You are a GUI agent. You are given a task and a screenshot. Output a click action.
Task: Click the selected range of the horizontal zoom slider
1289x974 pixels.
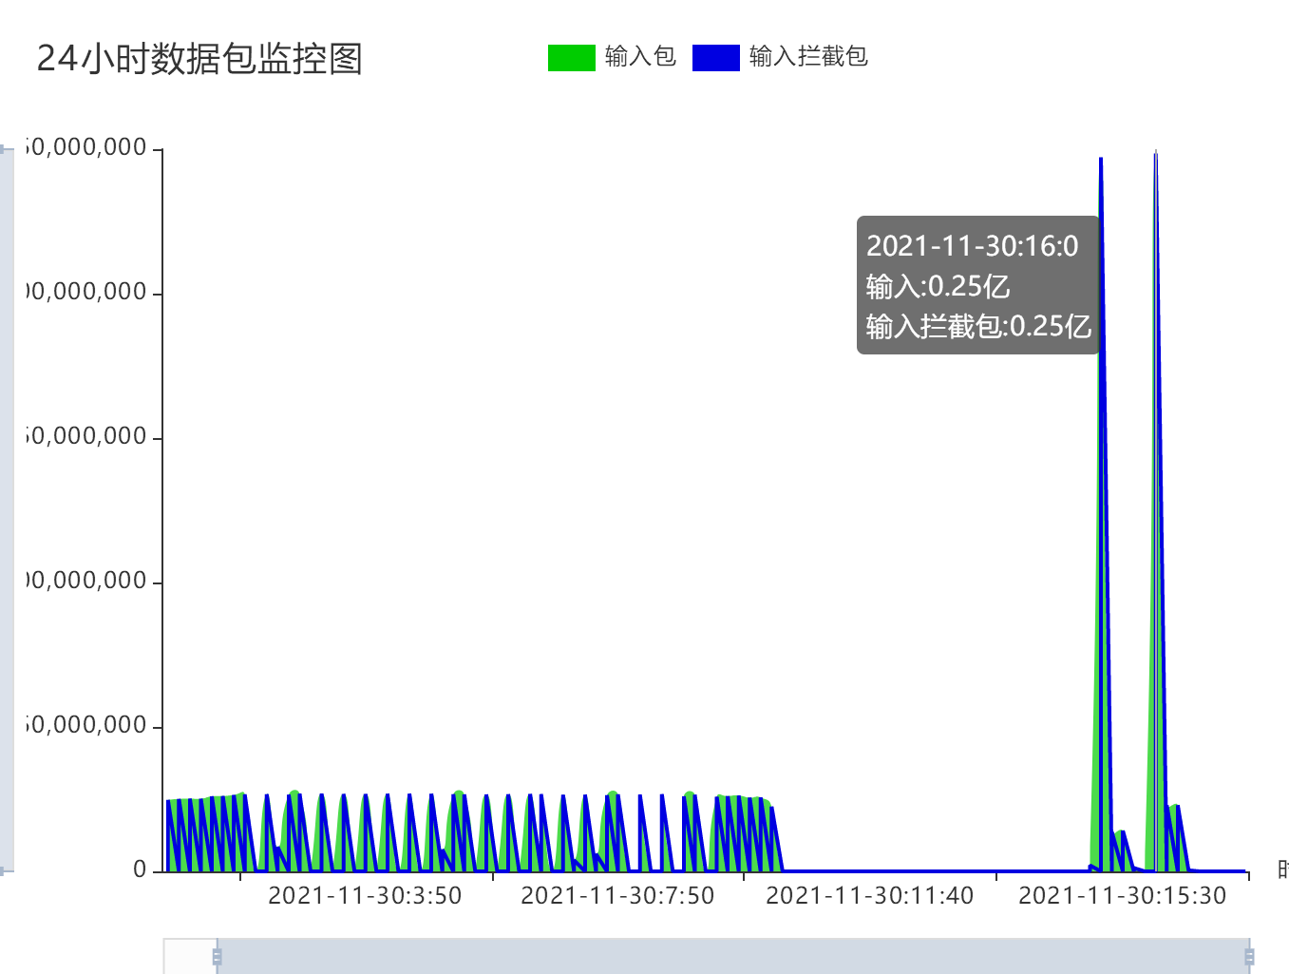(x=732, y=956)
